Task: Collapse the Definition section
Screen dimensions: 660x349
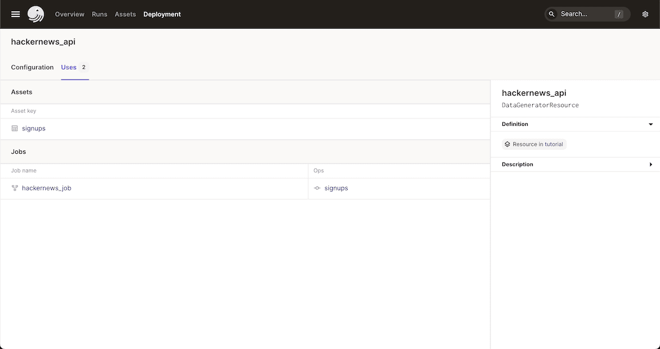Action: click(x=650, y=124)
